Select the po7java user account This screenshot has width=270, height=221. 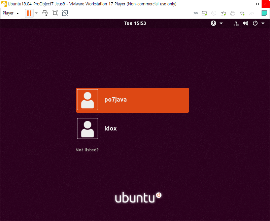coord(132,100)
